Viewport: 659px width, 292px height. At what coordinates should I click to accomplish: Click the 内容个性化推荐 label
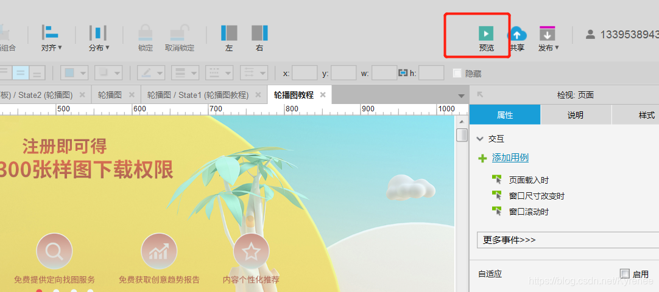pos(251,279)
